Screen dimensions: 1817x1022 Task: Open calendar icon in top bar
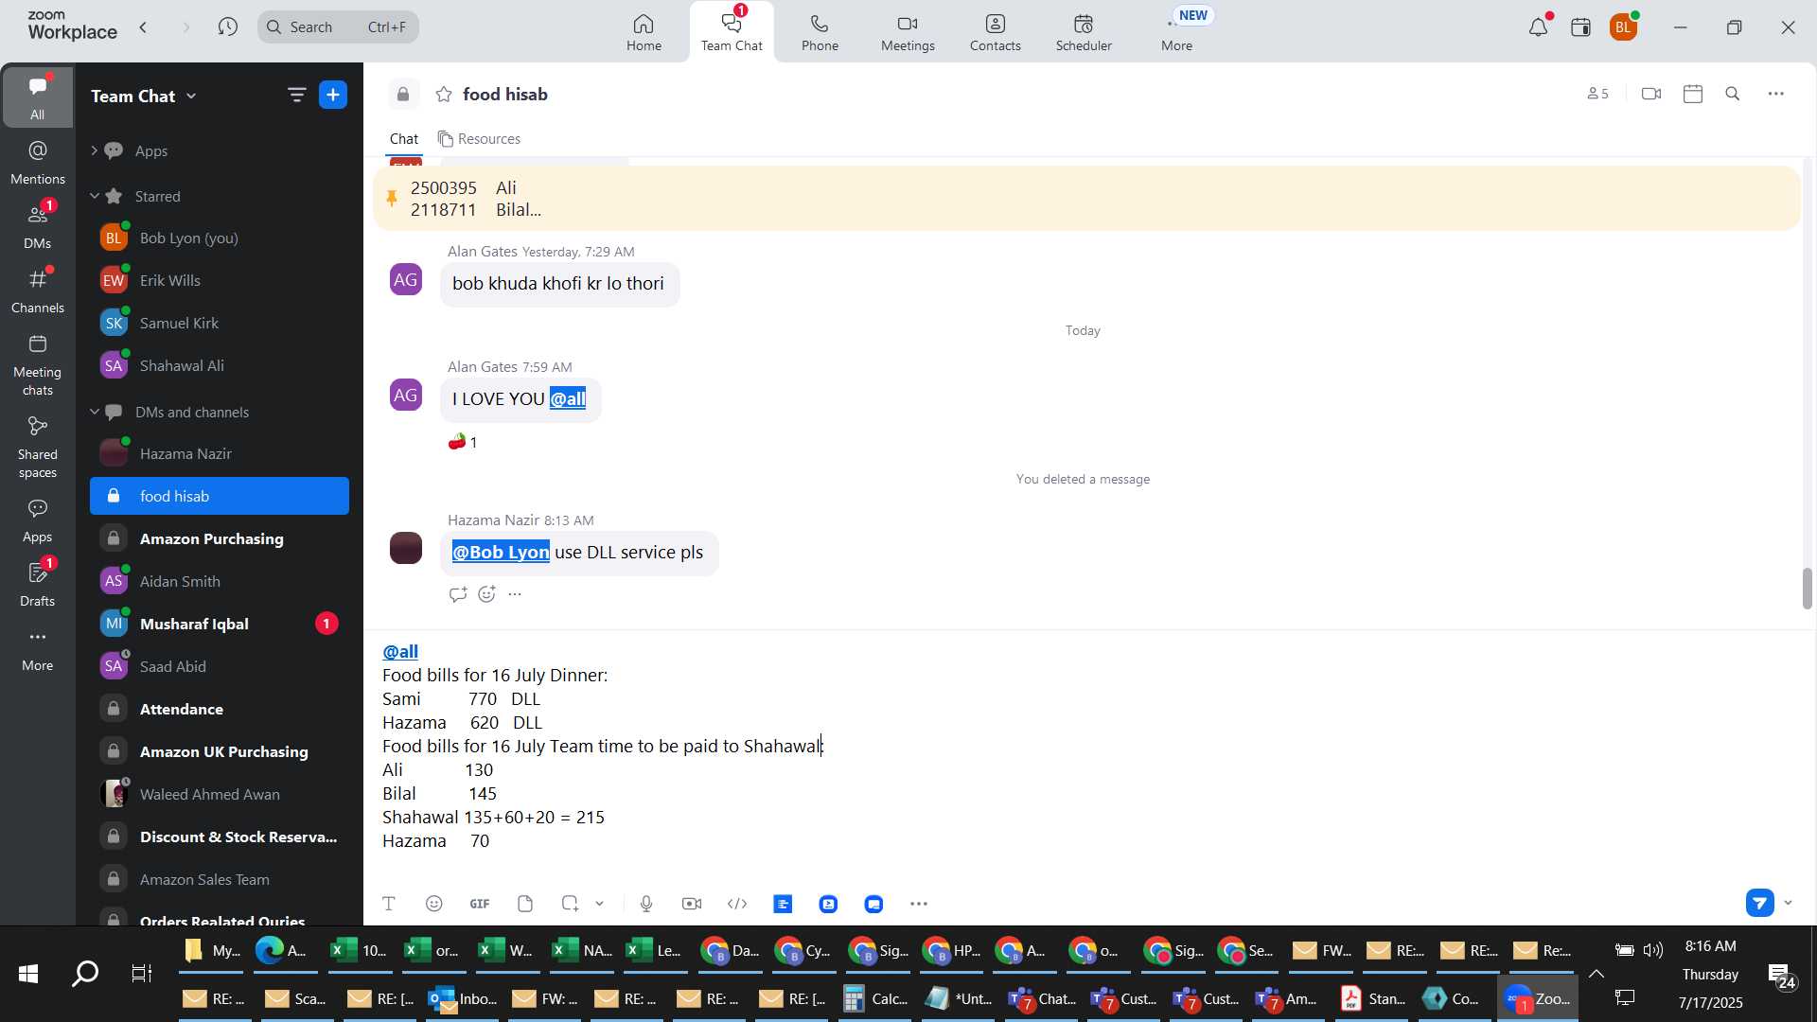click(1580, 27)
